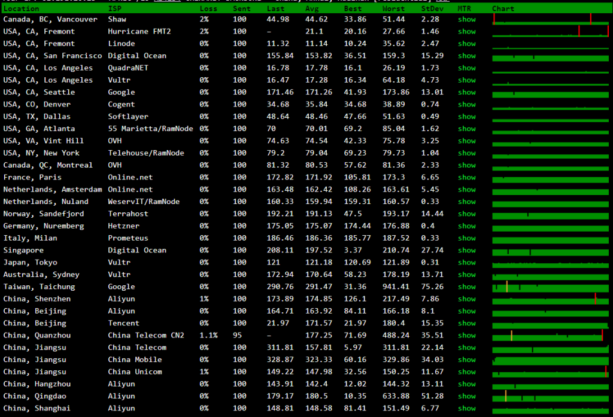
Task: Click the Chart column header
Action: click(503, 8)
